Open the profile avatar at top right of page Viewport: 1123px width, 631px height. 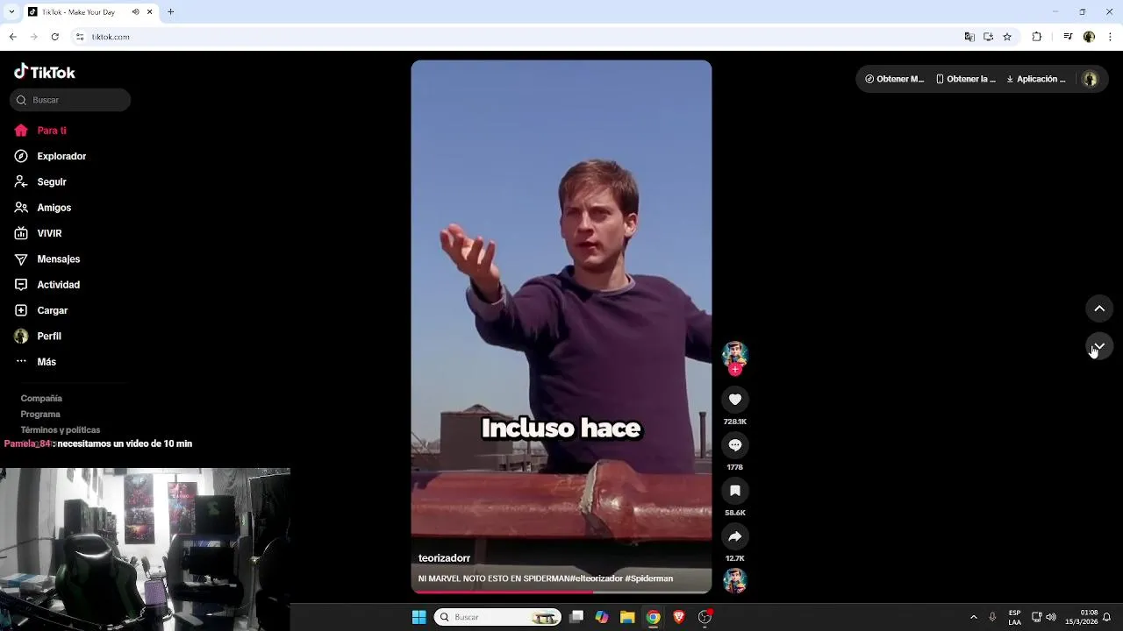(x=1091, y=79)
